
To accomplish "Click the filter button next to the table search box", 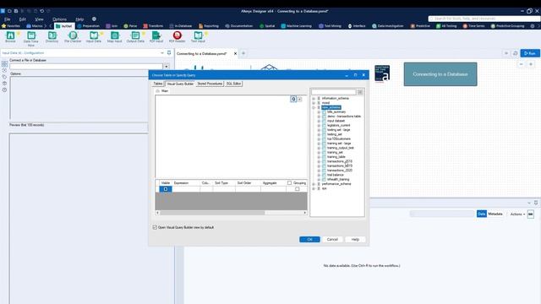I will pyautogui.click(x=360, y=92).
